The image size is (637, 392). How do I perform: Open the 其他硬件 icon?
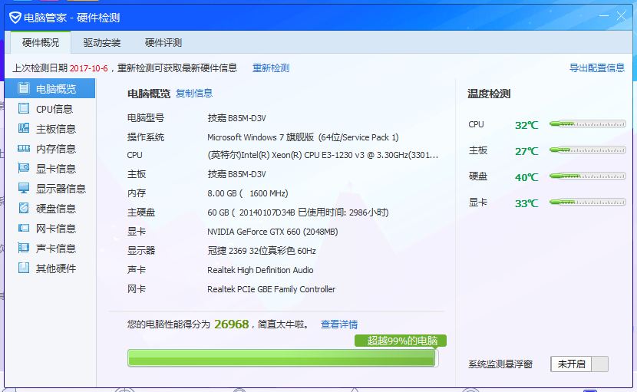click(24, 267)
